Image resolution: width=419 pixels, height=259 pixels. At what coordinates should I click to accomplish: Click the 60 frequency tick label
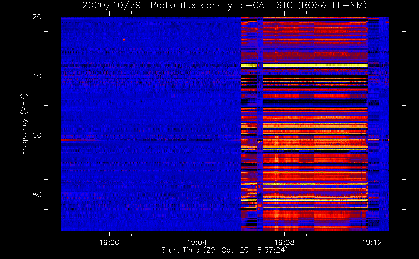[x=37, y=135]
